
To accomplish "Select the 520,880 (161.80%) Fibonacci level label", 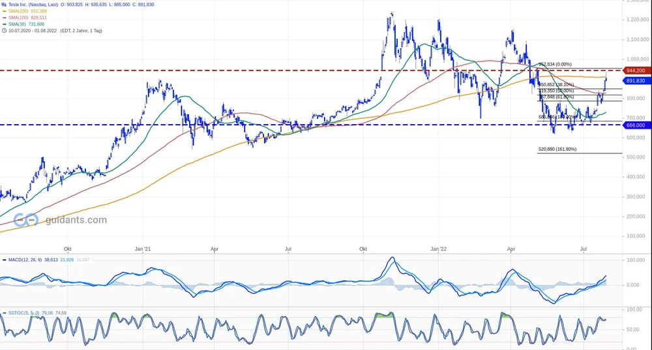I will [x=557, y=150].
